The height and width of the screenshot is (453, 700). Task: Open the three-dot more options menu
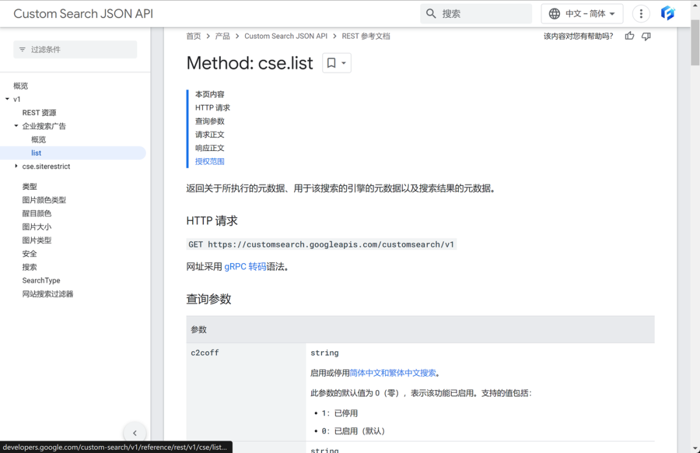coord(641,14)
